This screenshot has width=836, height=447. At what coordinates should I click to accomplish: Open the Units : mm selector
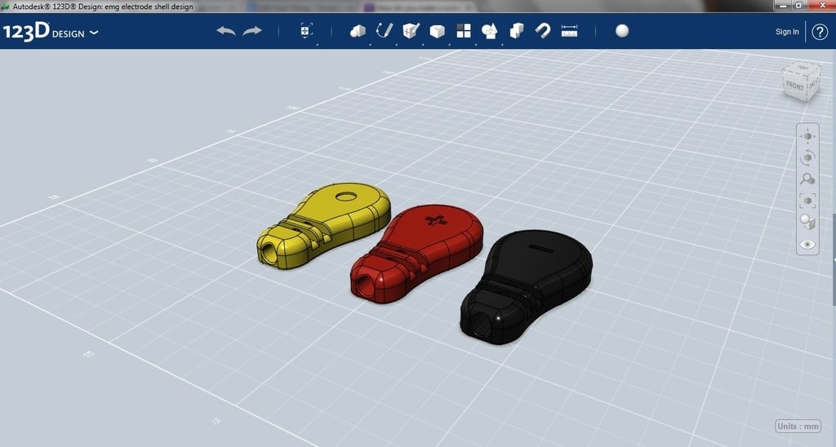coord(798,427)
